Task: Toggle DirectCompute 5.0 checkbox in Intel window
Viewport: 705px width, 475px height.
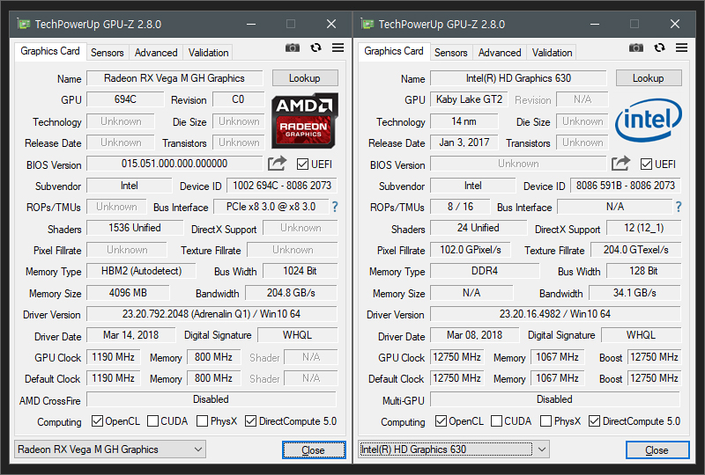Action: pyautogui.click(x=594, y=421)
